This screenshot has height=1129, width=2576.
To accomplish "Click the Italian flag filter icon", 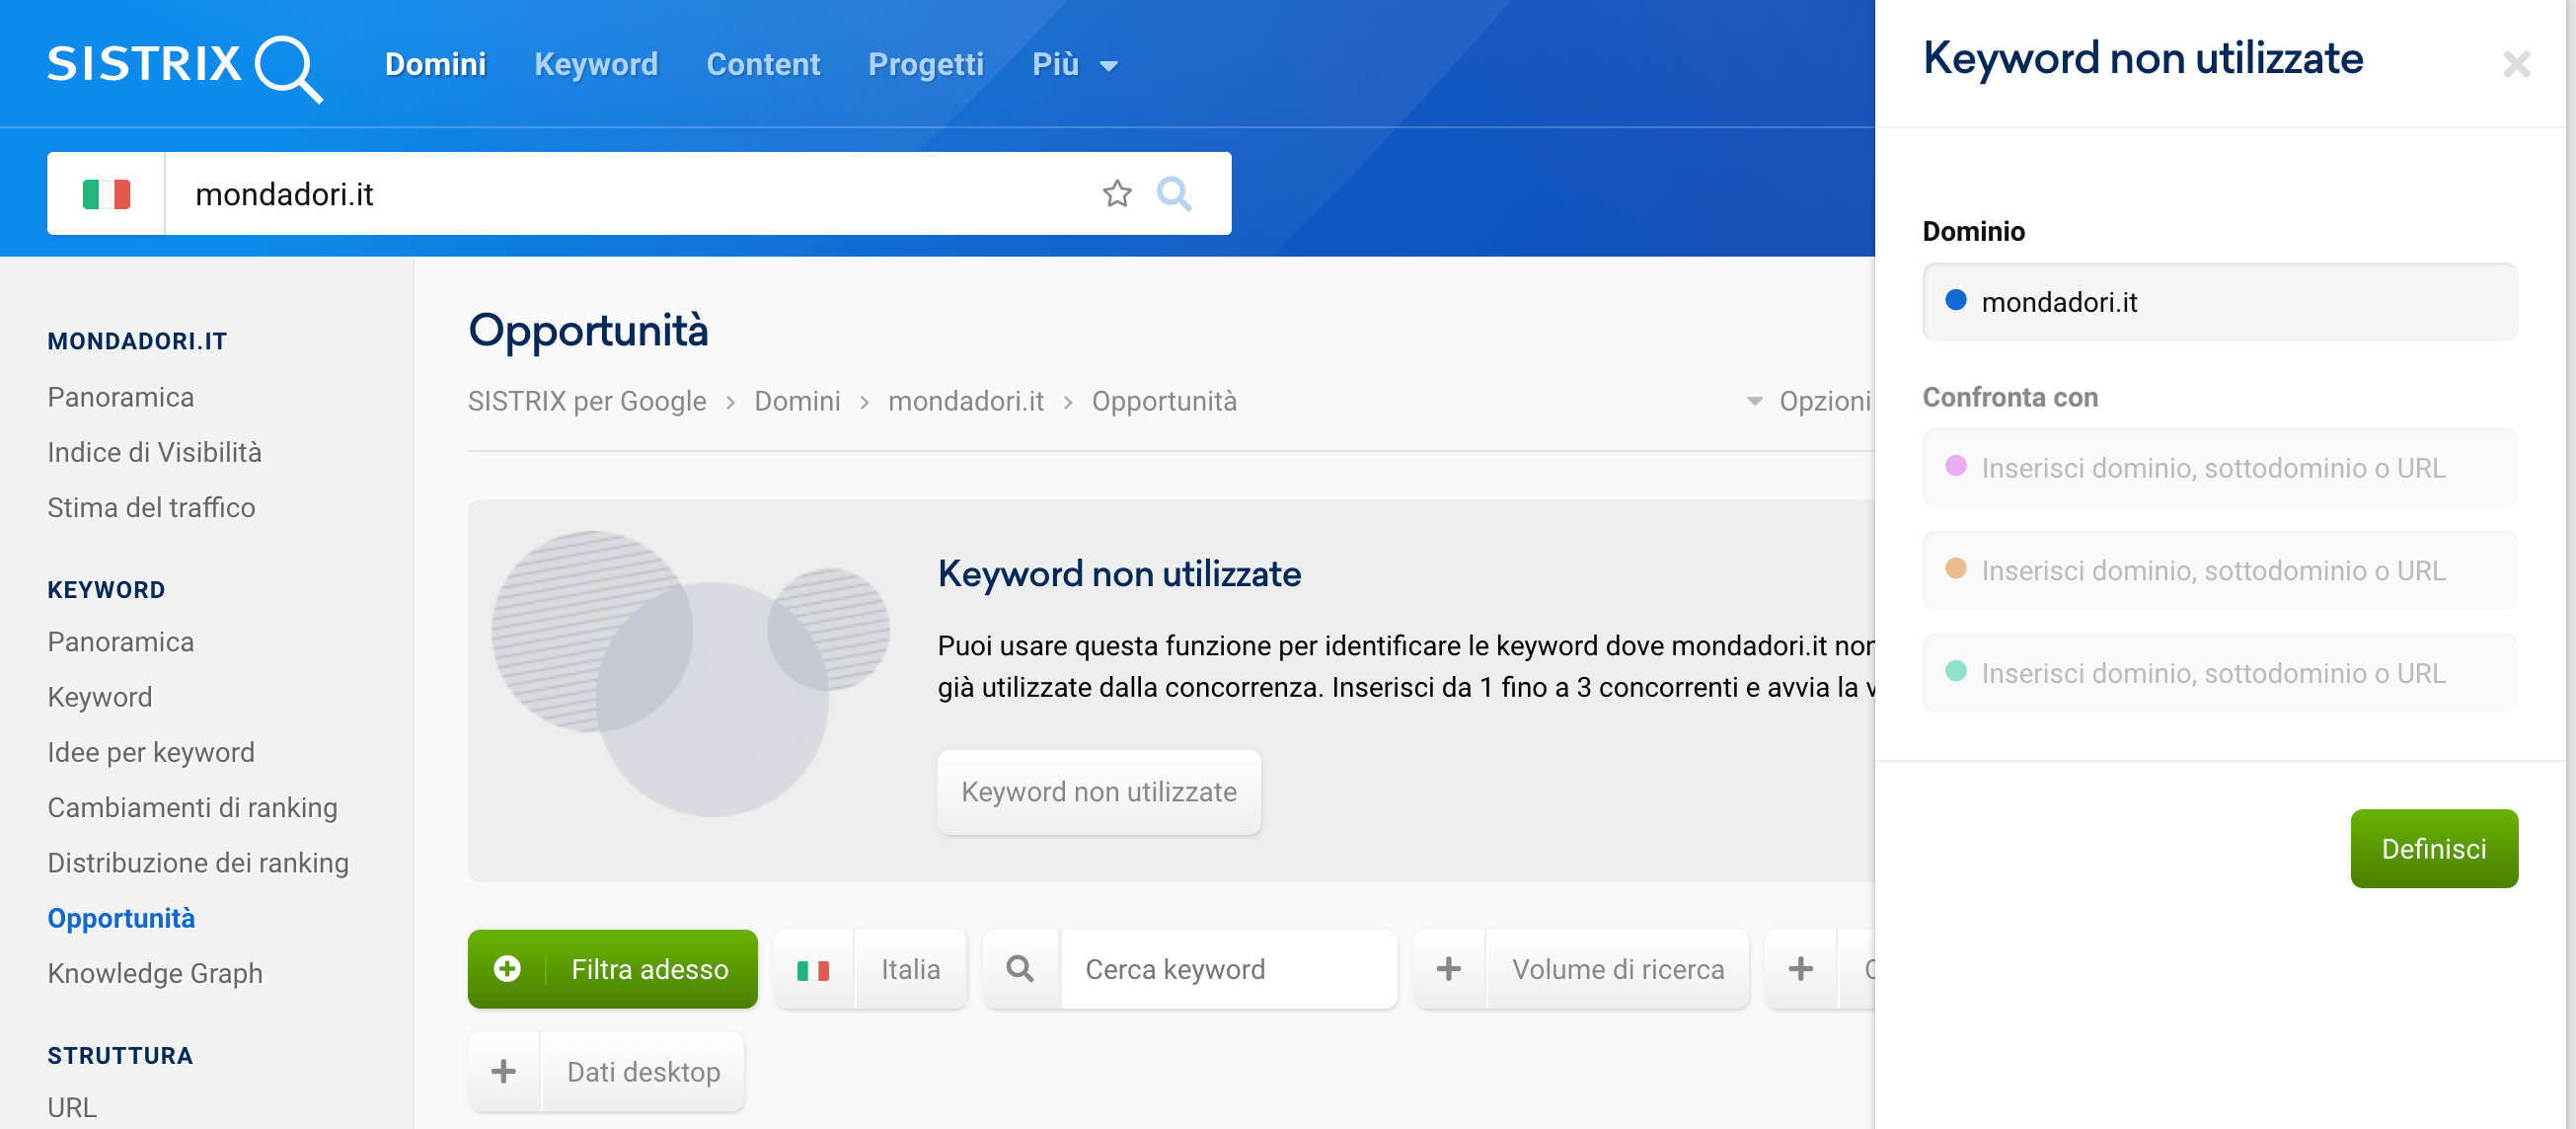I will [813, 969].
